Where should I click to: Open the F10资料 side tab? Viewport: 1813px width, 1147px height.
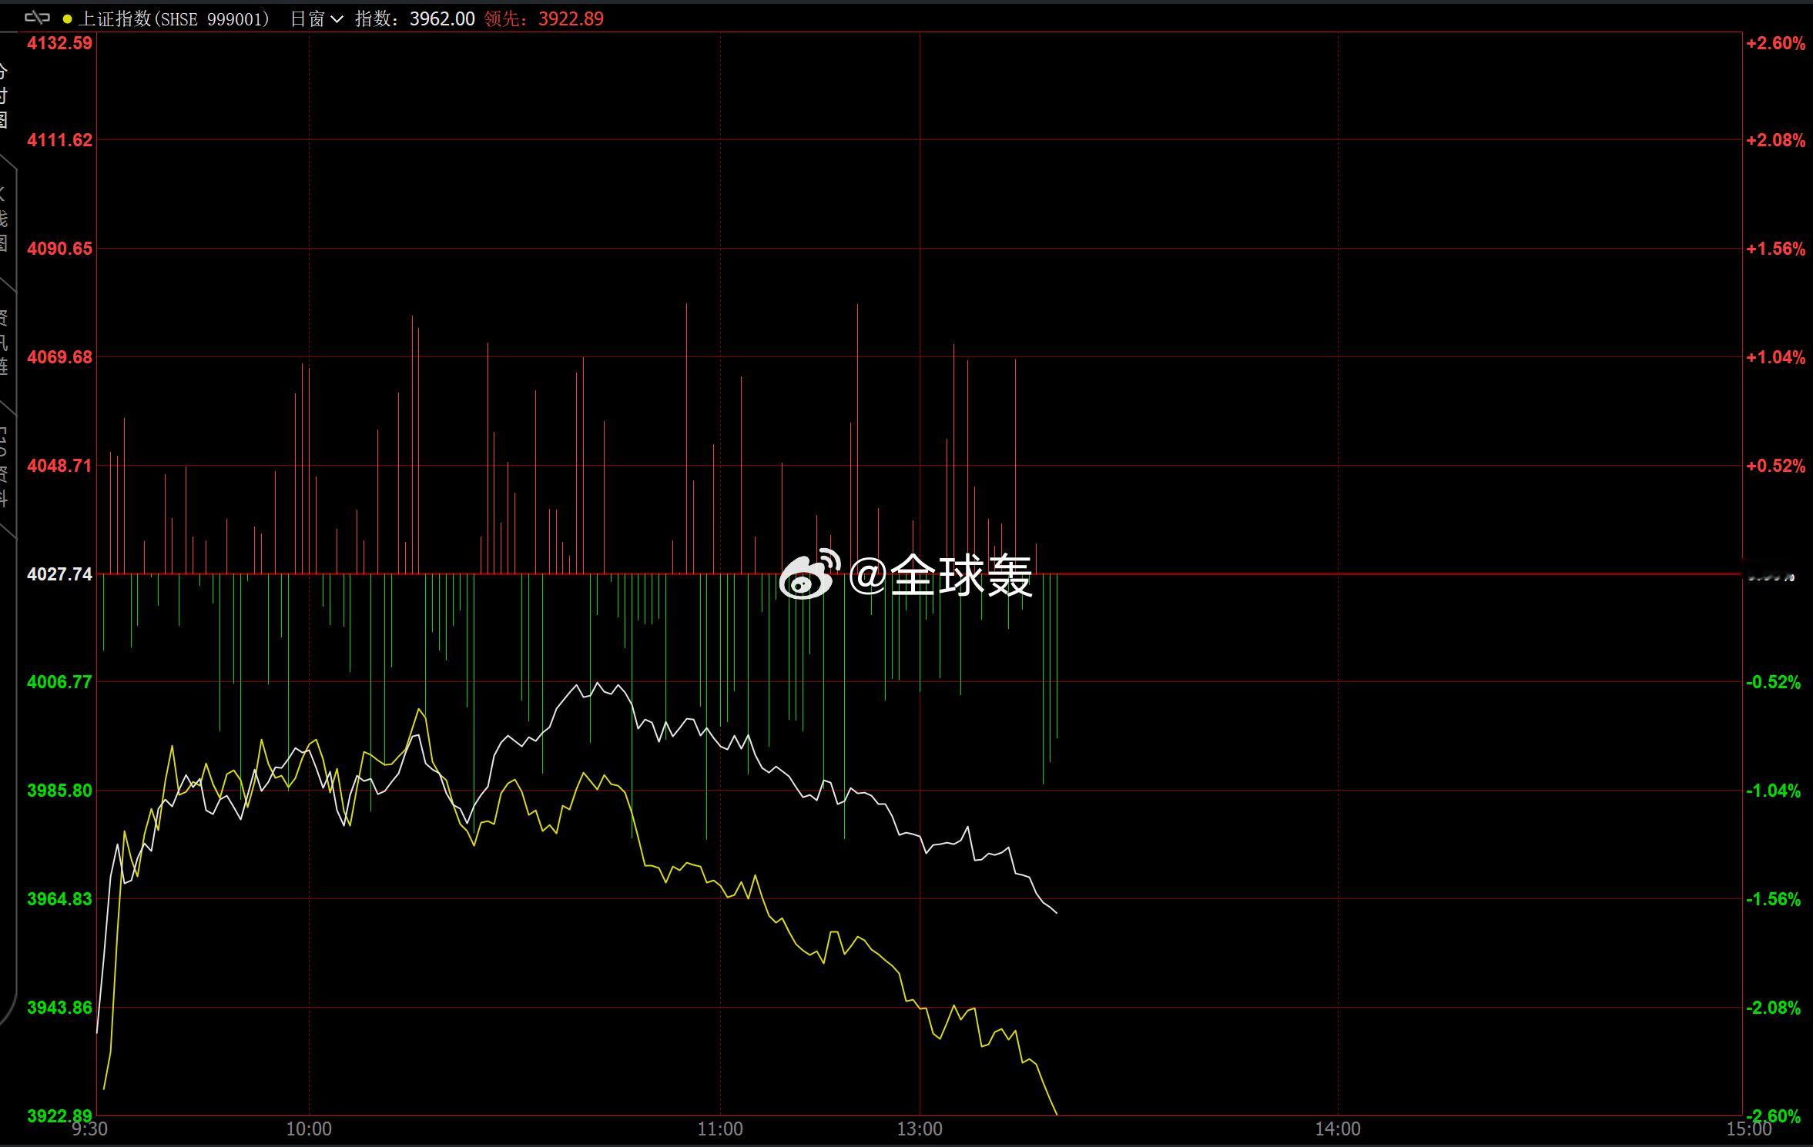(x=4, y=466)
